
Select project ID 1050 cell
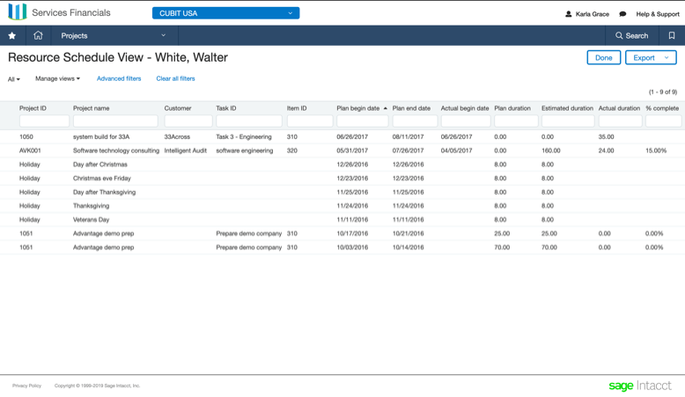coord(26,136)
